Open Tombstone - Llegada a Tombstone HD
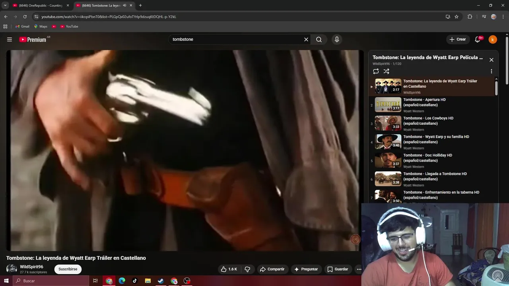 pyautogui.click(x=431, y=179)
